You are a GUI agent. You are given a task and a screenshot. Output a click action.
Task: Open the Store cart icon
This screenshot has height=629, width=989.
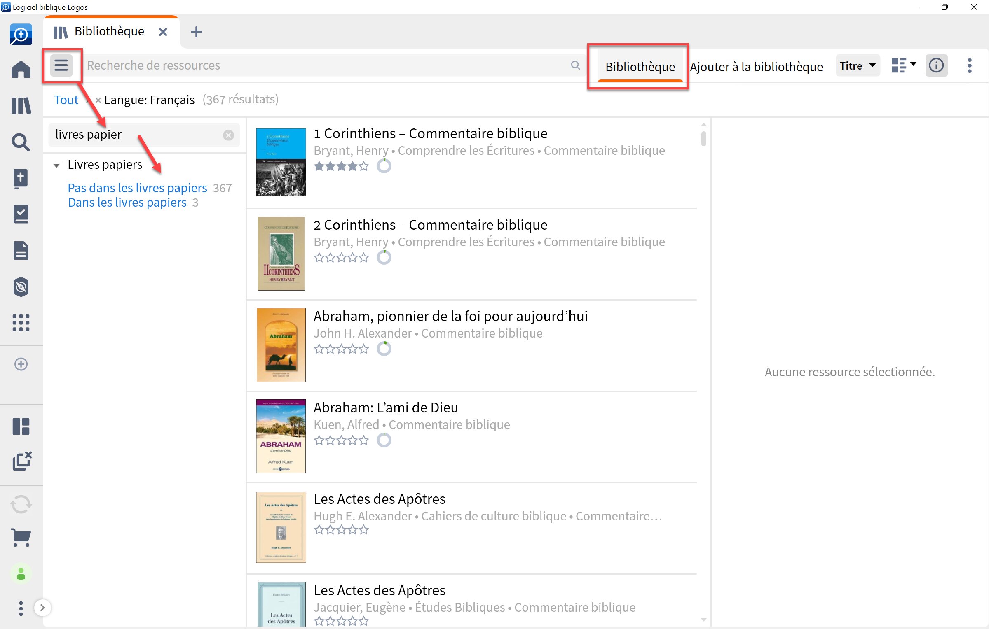tap(21, 537)
